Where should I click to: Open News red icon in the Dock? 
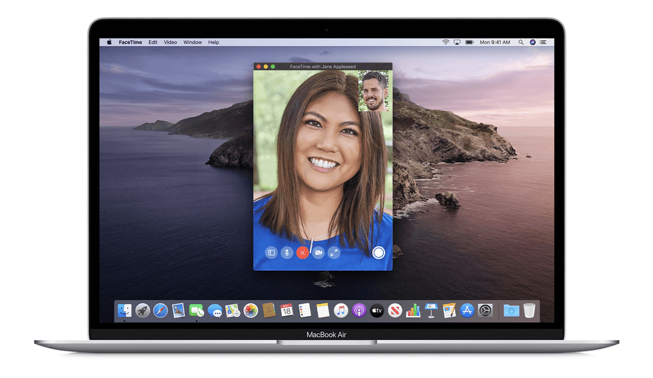coord(394,310)
